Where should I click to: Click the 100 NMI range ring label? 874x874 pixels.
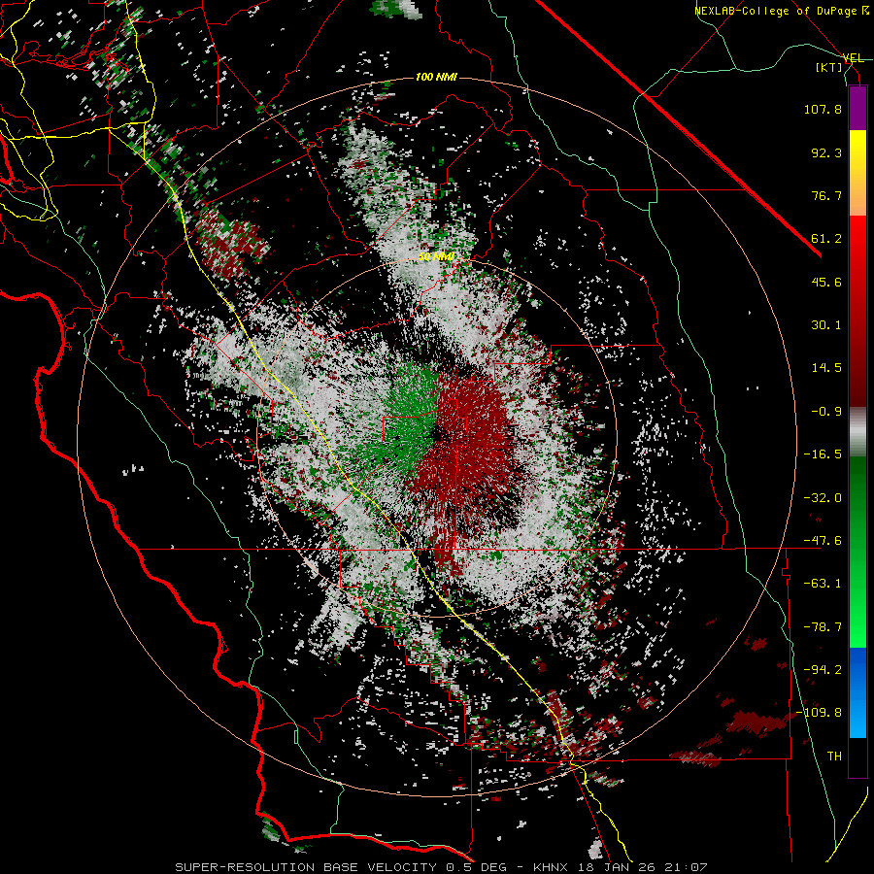(x=436, y=77)
